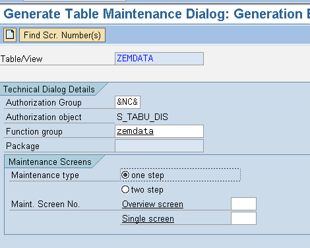Select the Maintenance Screens group header
This screenshot has height=248, width=310.
[x=50, y=162]
